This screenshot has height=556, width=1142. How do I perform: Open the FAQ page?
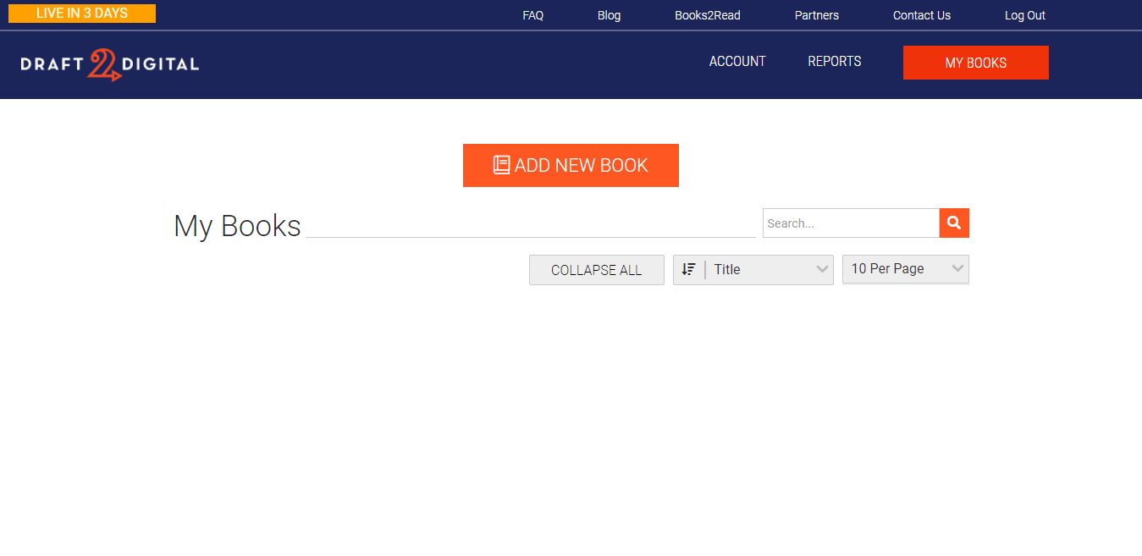click(x=532, y=14)
